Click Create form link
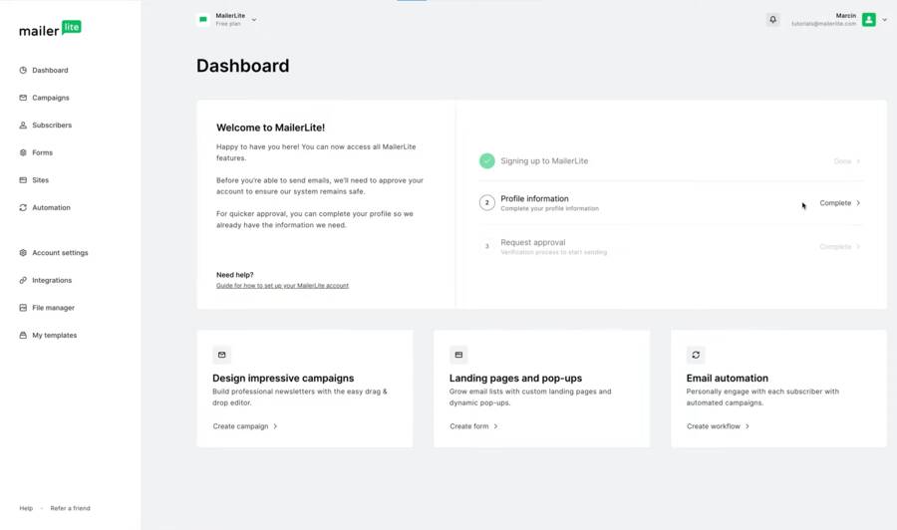897x530 pixels. click(469, 426)
